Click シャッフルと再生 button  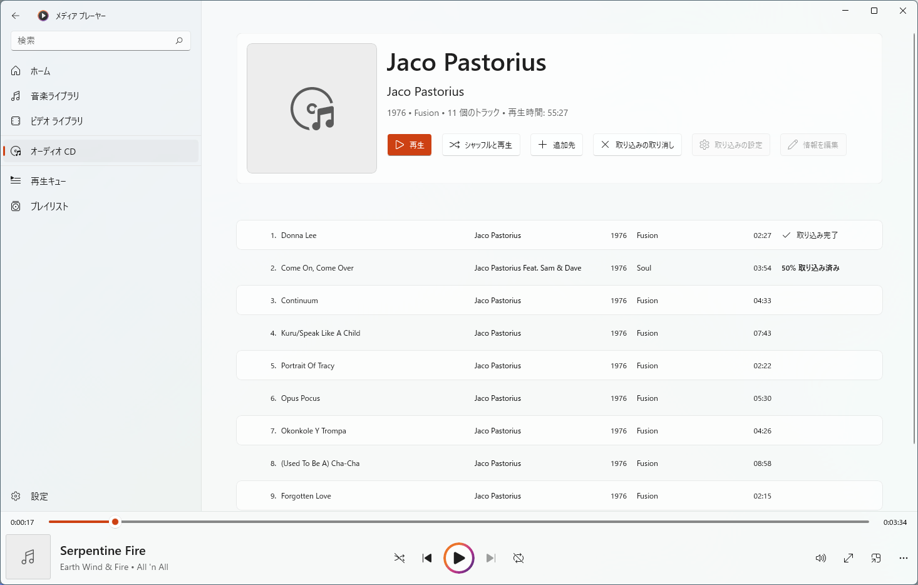[481, 145]
